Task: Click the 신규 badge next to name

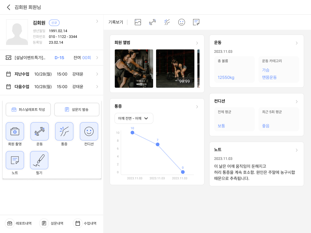Action: [54, 23]
